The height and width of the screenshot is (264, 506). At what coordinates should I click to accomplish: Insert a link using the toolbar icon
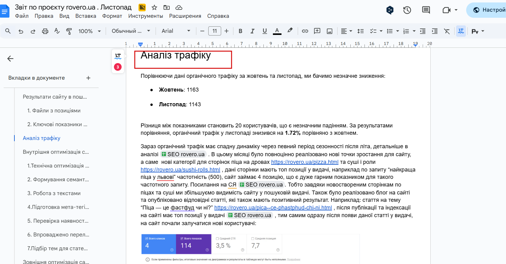[305, 31]
